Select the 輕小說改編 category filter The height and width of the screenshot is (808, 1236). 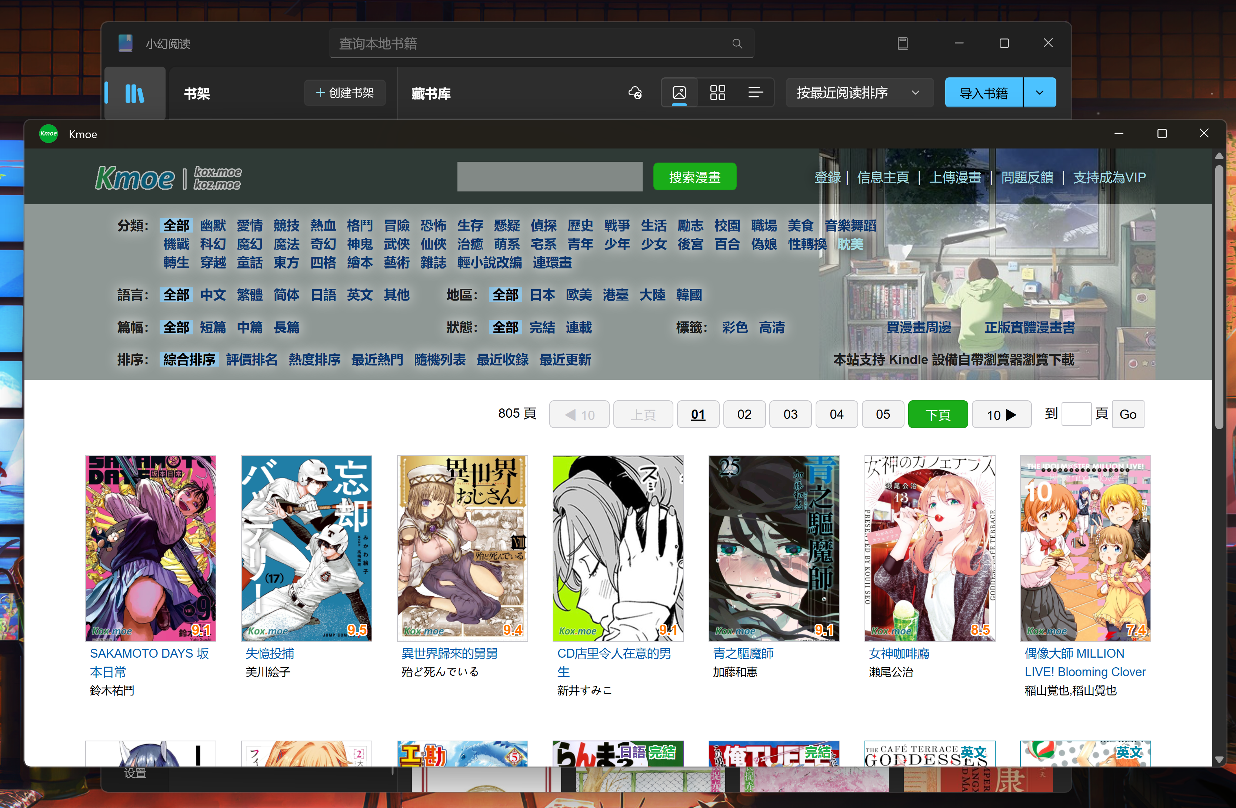click(x=489, y=263)
